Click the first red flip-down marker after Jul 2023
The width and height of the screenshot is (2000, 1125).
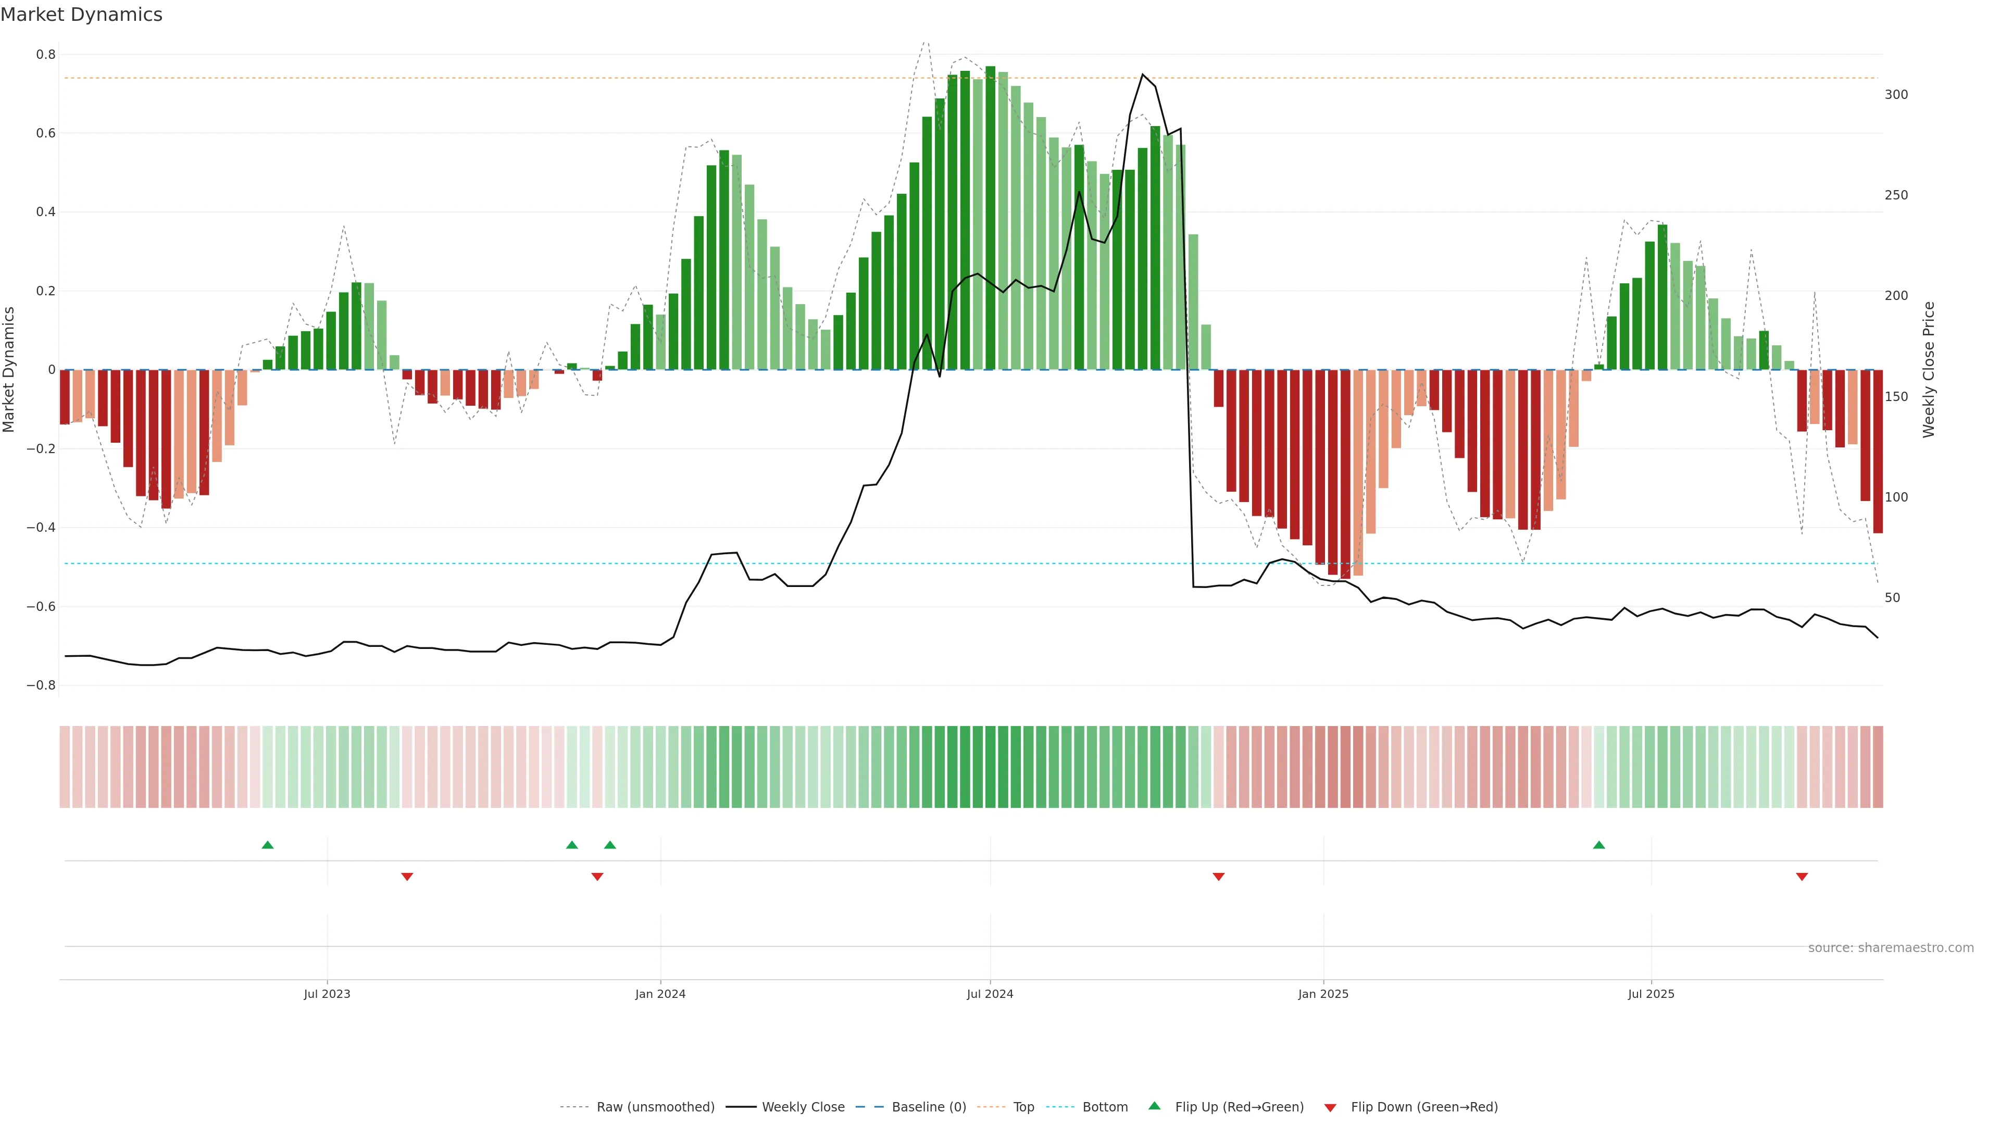pos(407,877)
